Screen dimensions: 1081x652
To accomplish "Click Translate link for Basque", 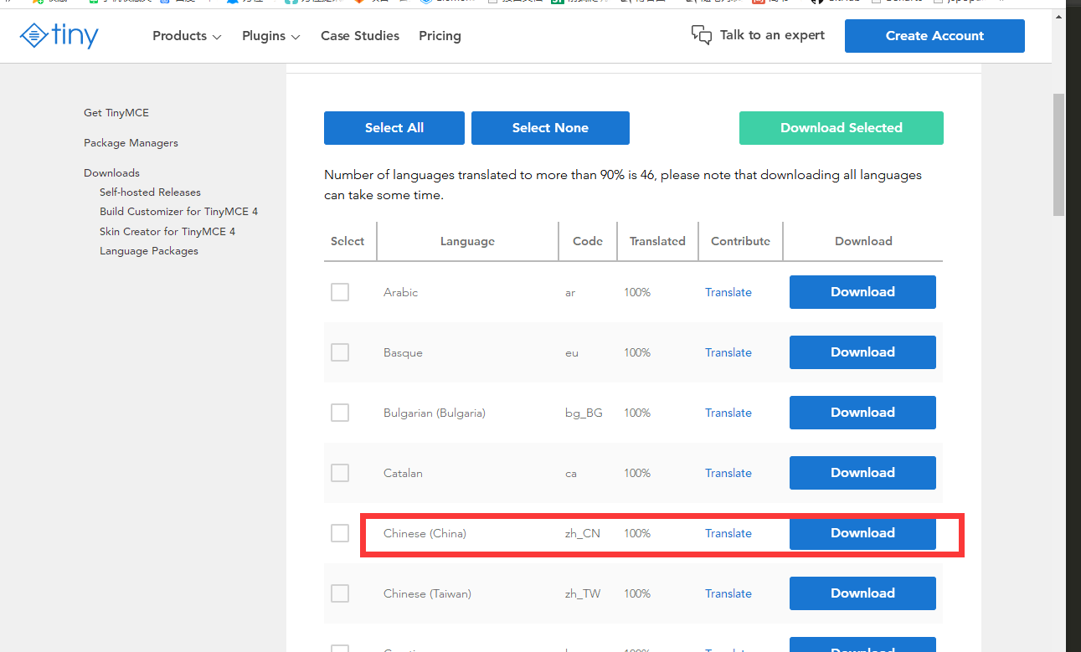I will (728, 352).
